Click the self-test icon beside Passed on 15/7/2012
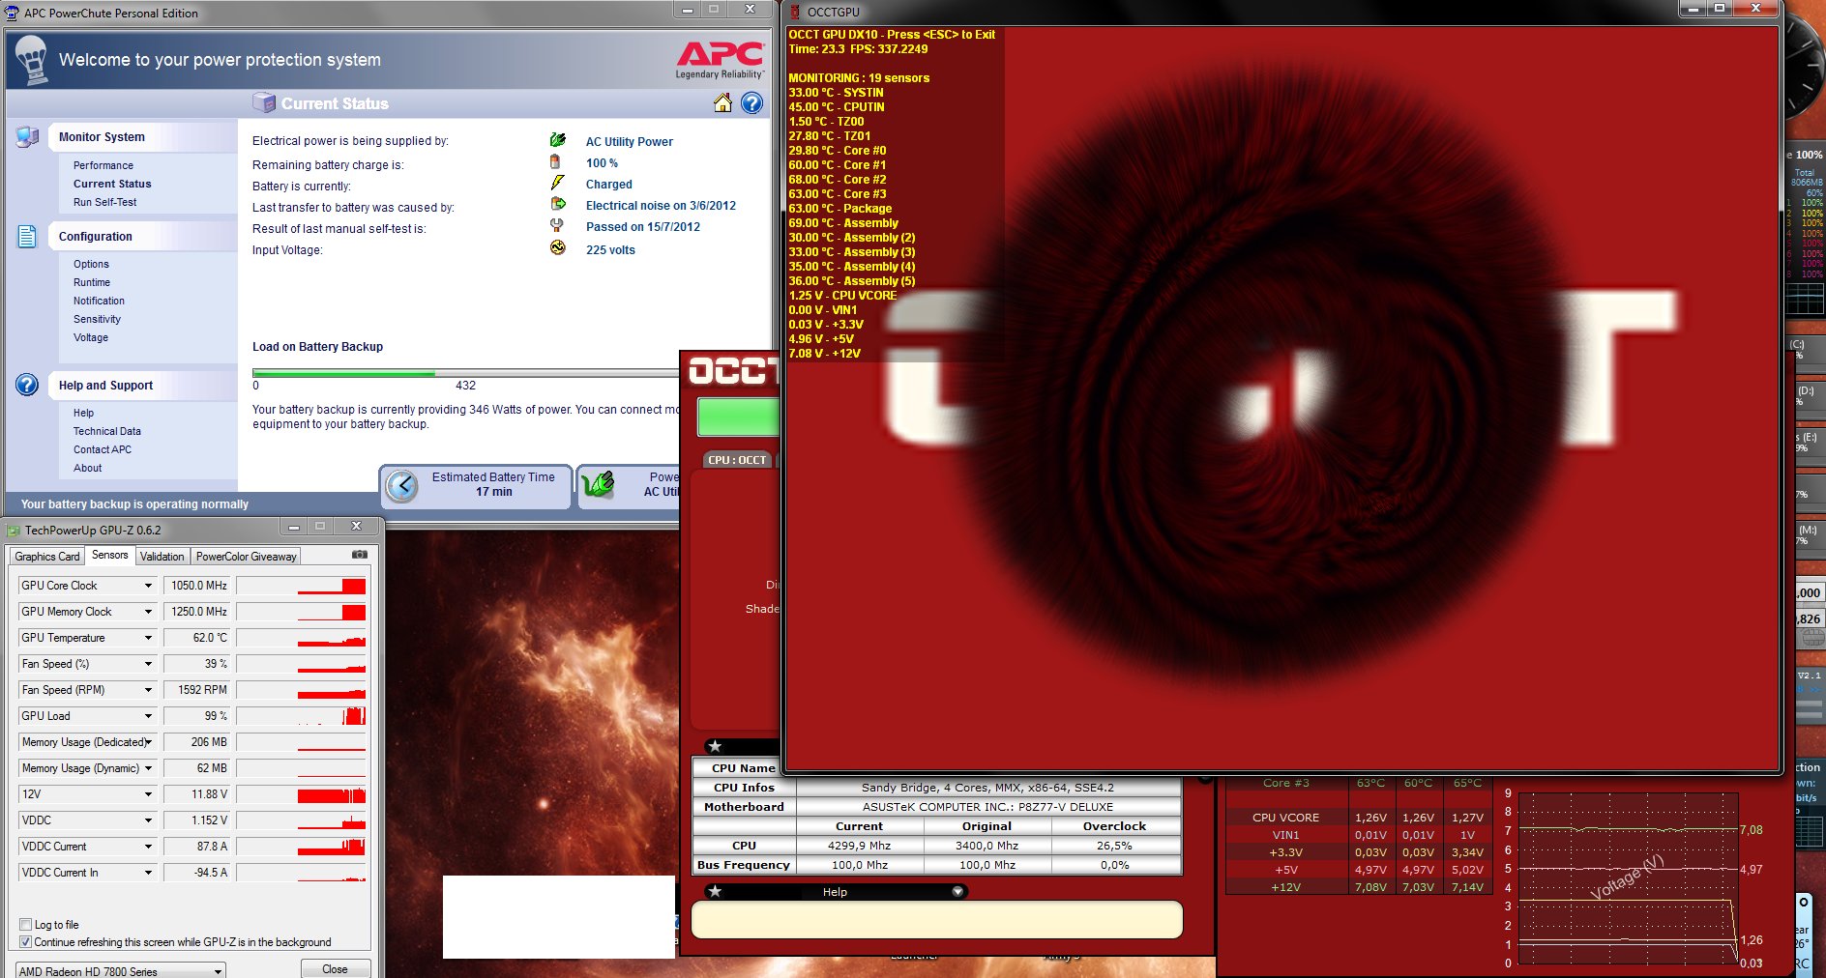 point(557,225)
